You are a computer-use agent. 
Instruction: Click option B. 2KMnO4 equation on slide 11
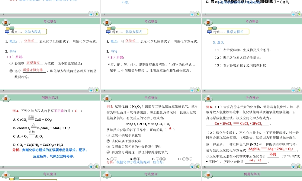[41, 127]
